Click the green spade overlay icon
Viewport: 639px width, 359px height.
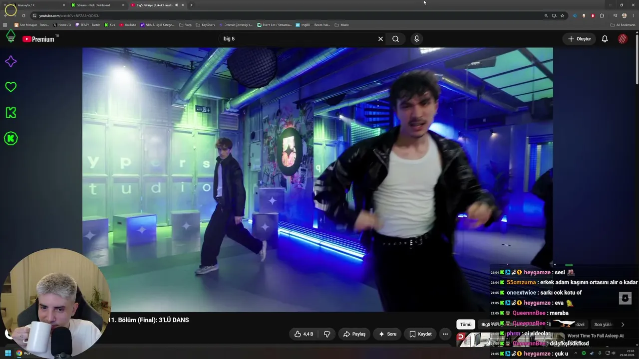tap(10, 36)
